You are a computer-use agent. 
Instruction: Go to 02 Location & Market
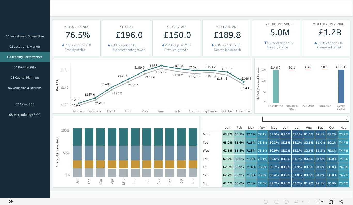[25, 47]
